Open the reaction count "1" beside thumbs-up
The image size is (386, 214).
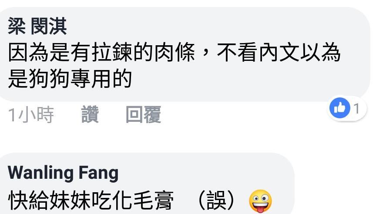356,108
